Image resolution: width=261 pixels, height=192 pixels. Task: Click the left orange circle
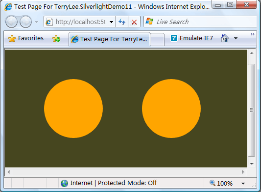(73, 109)
